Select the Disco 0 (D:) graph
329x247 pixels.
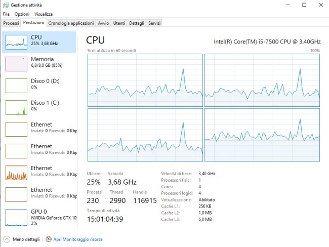(15, 86)
